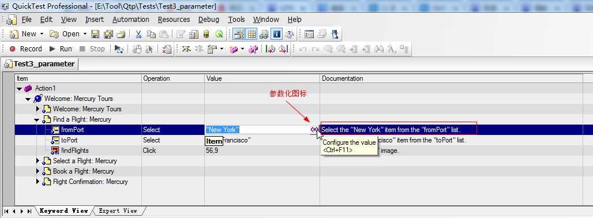Click the Copy toolbar icon
This screenshot has height=218, width=593.
coord(151,35)
